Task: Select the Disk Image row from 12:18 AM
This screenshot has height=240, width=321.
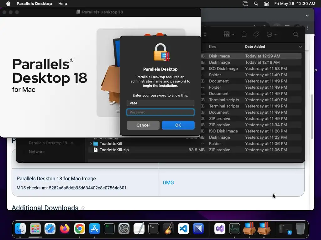Action: (x=251, y=62)
